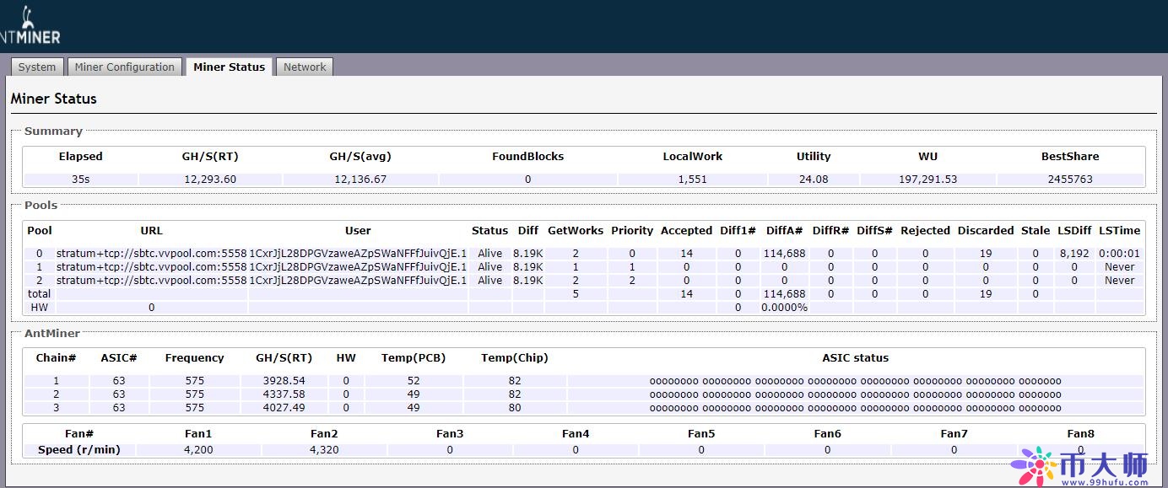Click pool 0 DiffA# value 114,688
This screenshot has width=1168, height=488.
[784, 253]
